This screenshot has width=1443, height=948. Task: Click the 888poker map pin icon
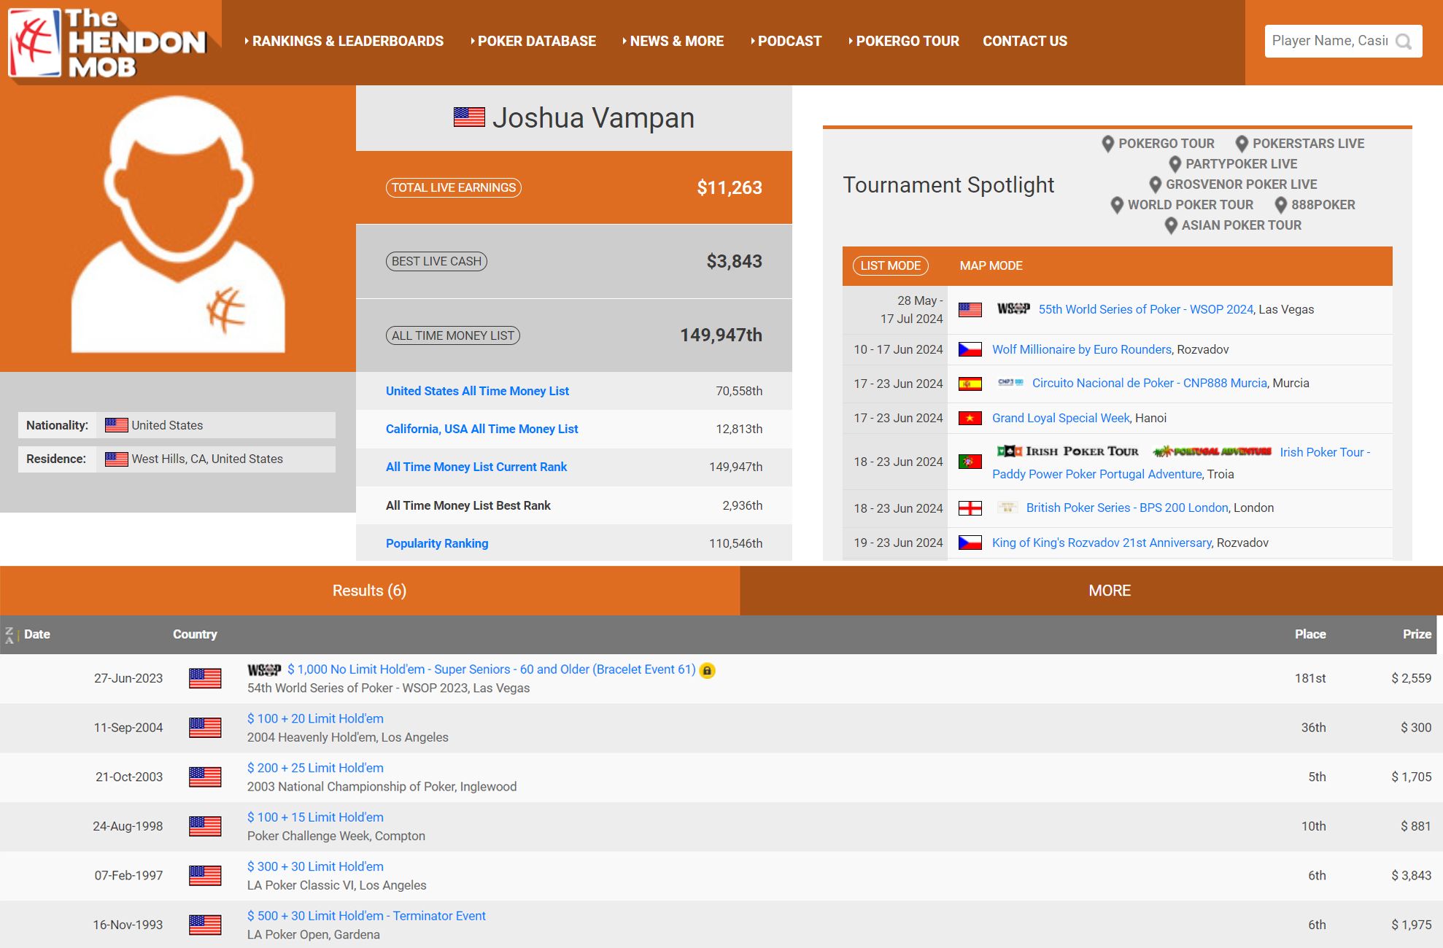pos(1280,205)
